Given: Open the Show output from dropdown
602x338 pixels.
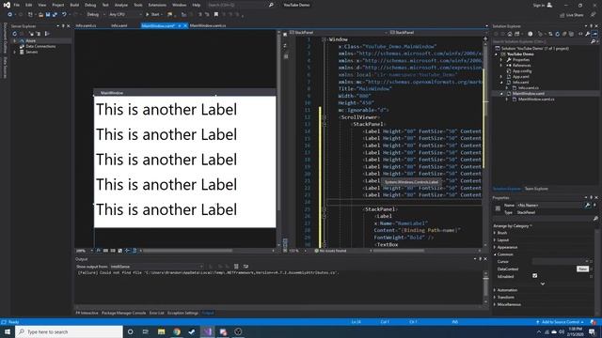Looking at the screenshot, I should 156,267.
